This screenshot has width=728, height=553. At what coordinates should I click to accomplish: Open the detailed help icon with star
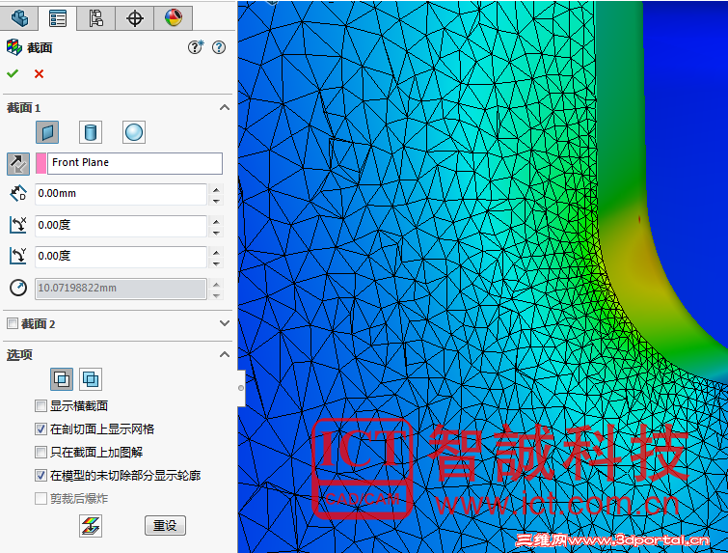tap(196, 47)
